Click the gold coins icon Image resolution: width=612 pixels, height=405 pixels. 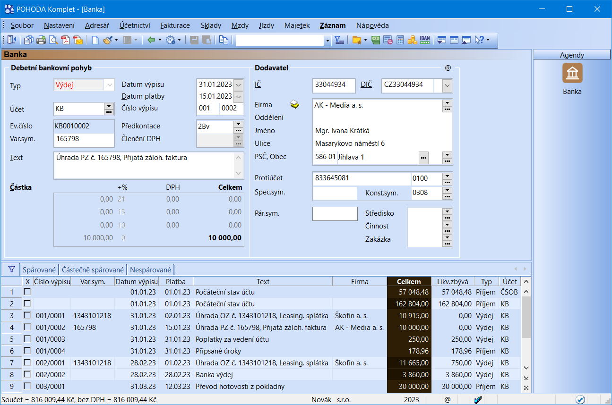click(412, 40)
